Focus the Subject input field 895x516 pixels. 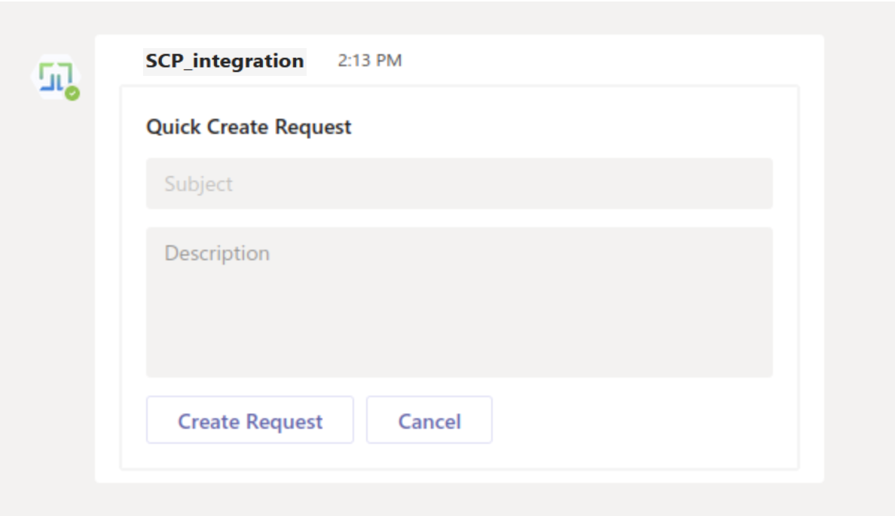(x=459, y=184)
